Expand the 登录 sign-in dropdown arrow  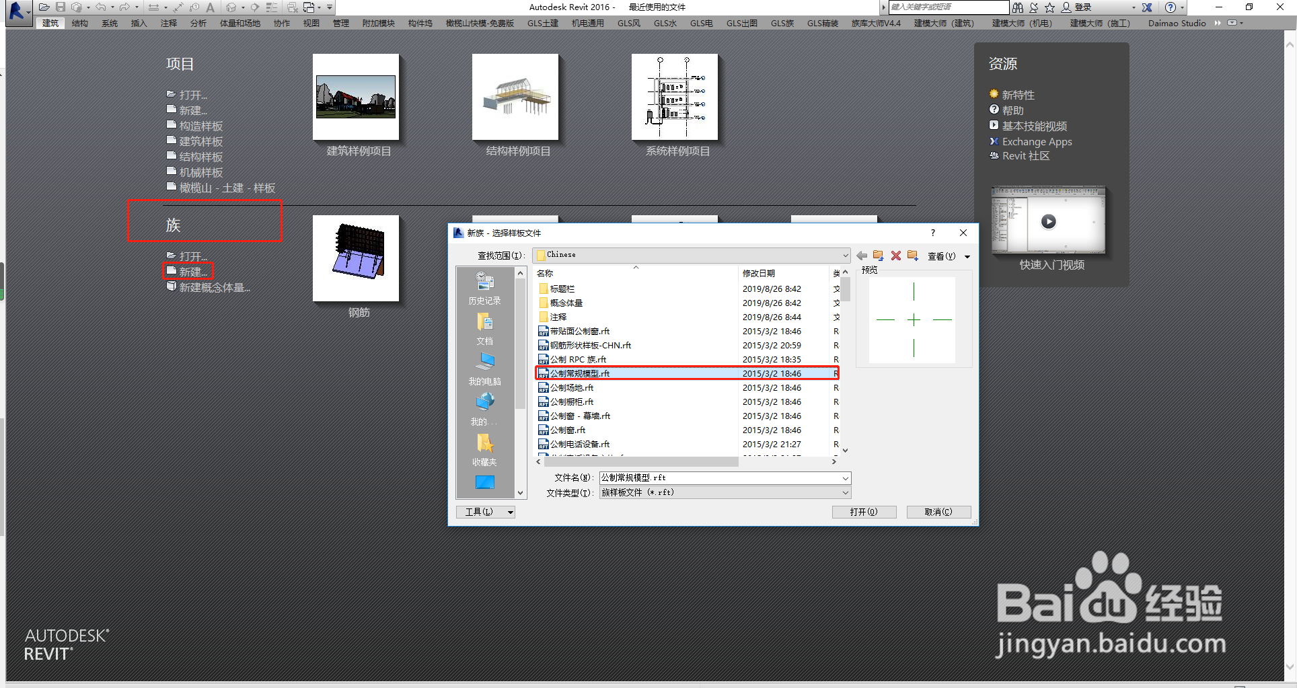click(1134, 7)
